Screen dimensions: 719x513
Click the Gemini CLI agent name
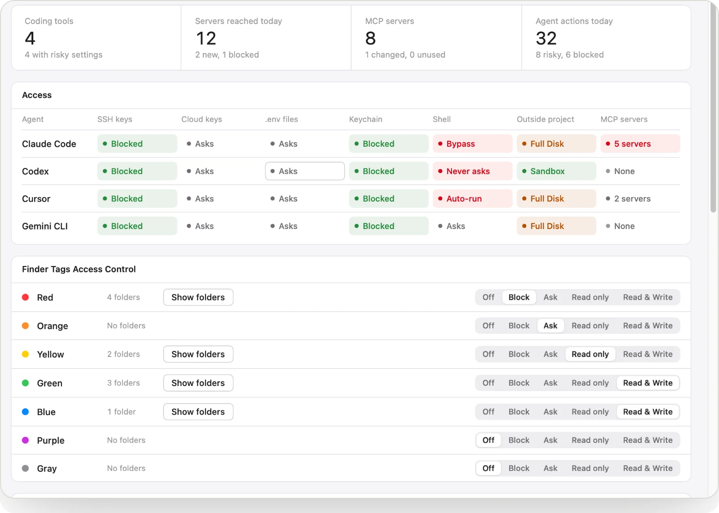45,226
